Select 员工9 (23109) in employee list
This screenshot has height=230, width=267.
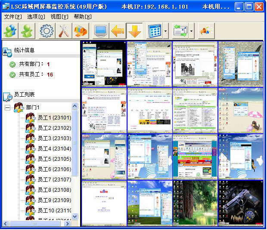pos(54,200)
